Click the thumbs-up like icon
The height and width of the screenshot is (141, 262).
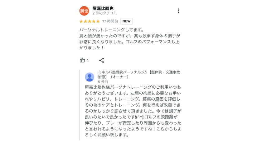[x=82, y=60]
